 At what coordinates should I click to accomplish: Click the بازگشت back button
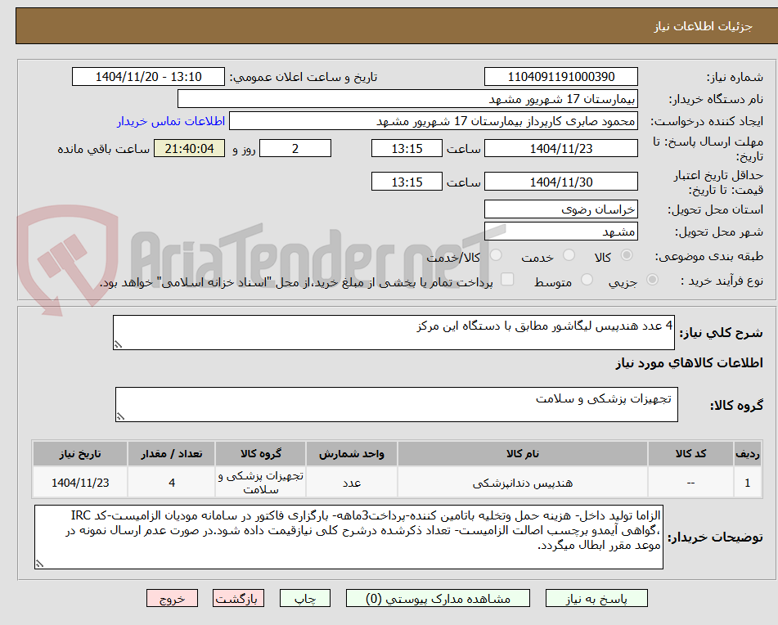(238, 598)
